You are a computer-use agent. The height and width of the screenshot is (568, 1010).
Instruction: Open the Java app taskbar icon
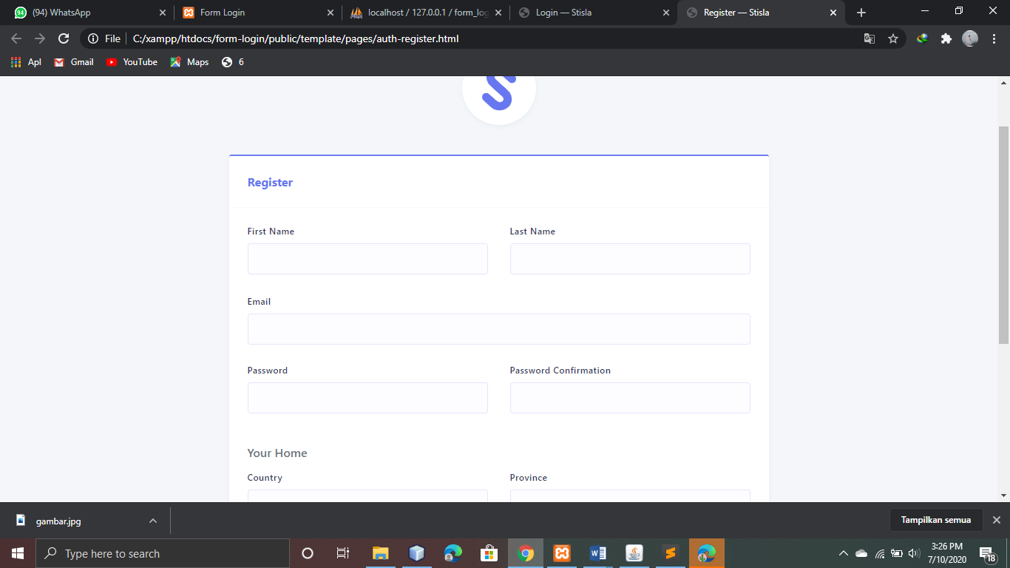coord(634,553)
